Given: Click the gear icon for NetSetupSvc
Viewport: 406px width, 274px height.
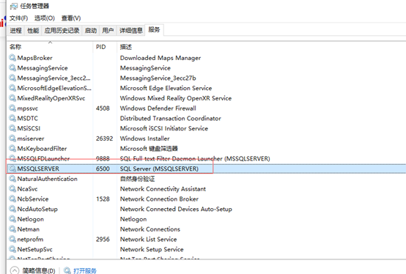Looking at the screenshot, I should tap(12, 249).
